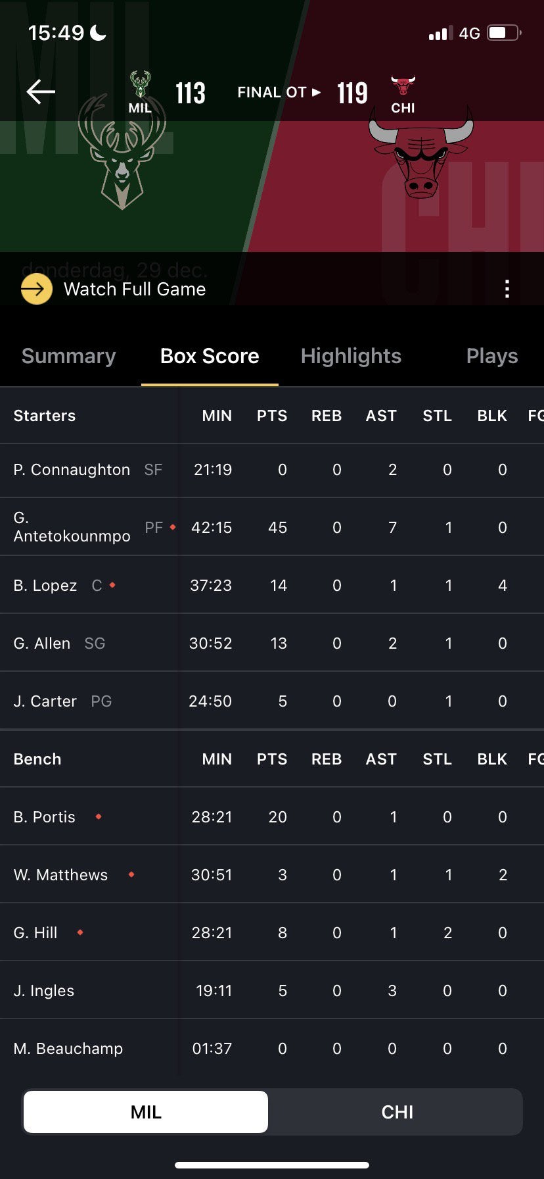The width and height of the screenshot is (544, 1179).
Task: Sort starters by PTS column header
Action: tap(272, 416)
